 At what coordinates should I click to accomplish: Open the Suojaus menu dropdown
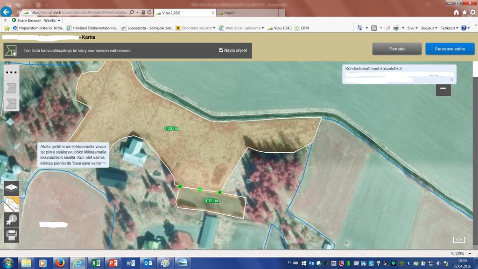pos(429,28)
